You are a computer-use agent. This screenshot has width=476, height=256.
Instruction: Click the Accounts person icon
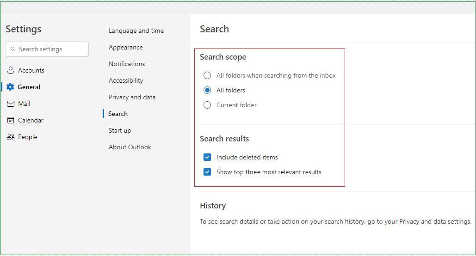click(x=11, y=71)
